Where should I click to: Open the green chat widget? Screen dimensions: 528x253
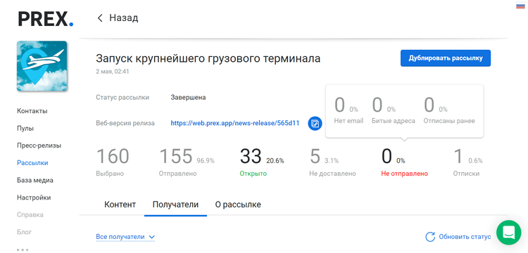[x=508, y=233]
